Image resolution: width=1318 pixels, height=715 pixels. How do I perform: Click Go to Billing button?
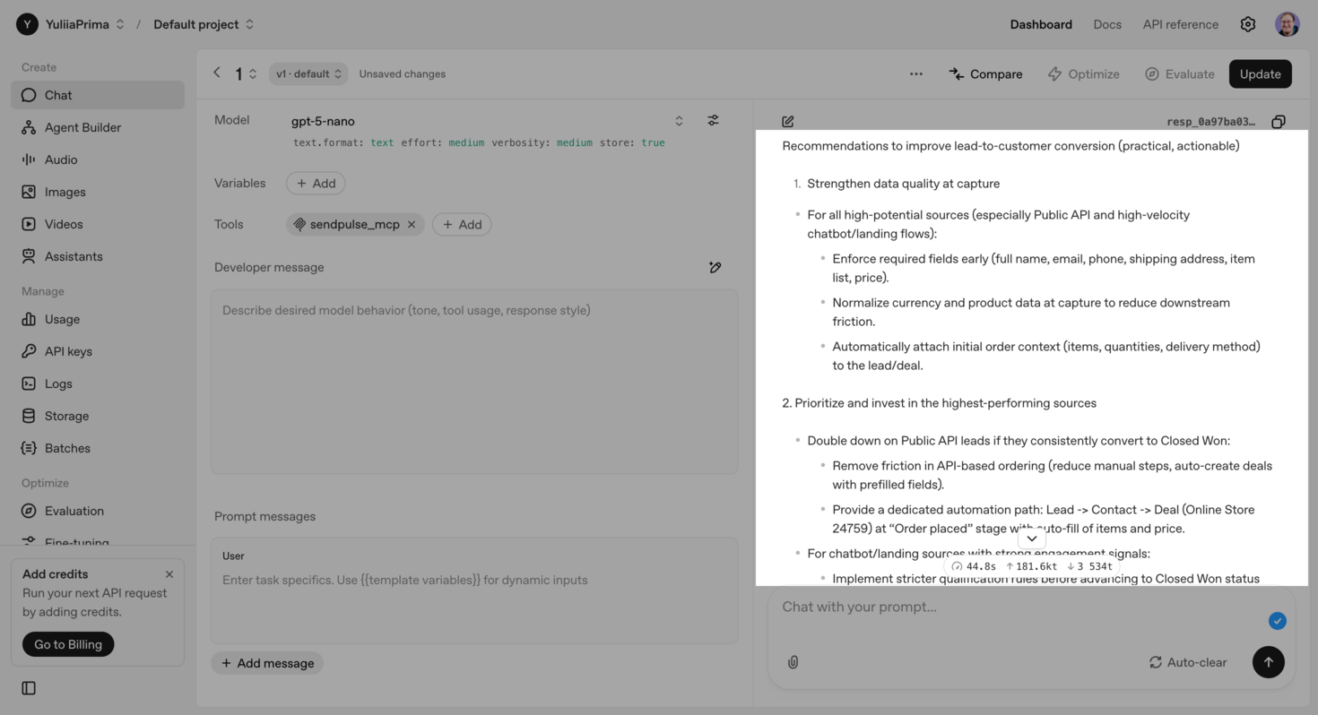68,644
